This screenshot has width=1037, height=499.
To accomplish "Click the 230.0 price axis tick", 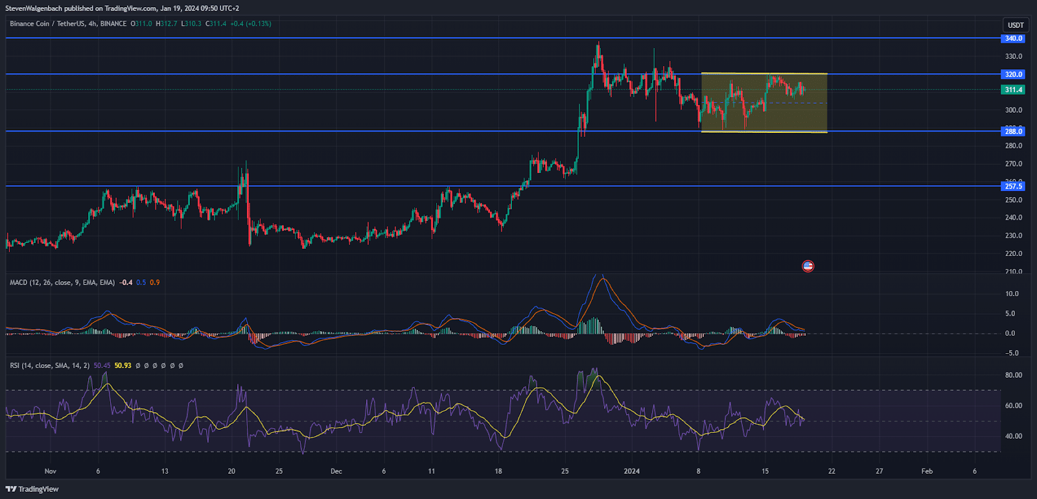I will tap(1014, 236).
